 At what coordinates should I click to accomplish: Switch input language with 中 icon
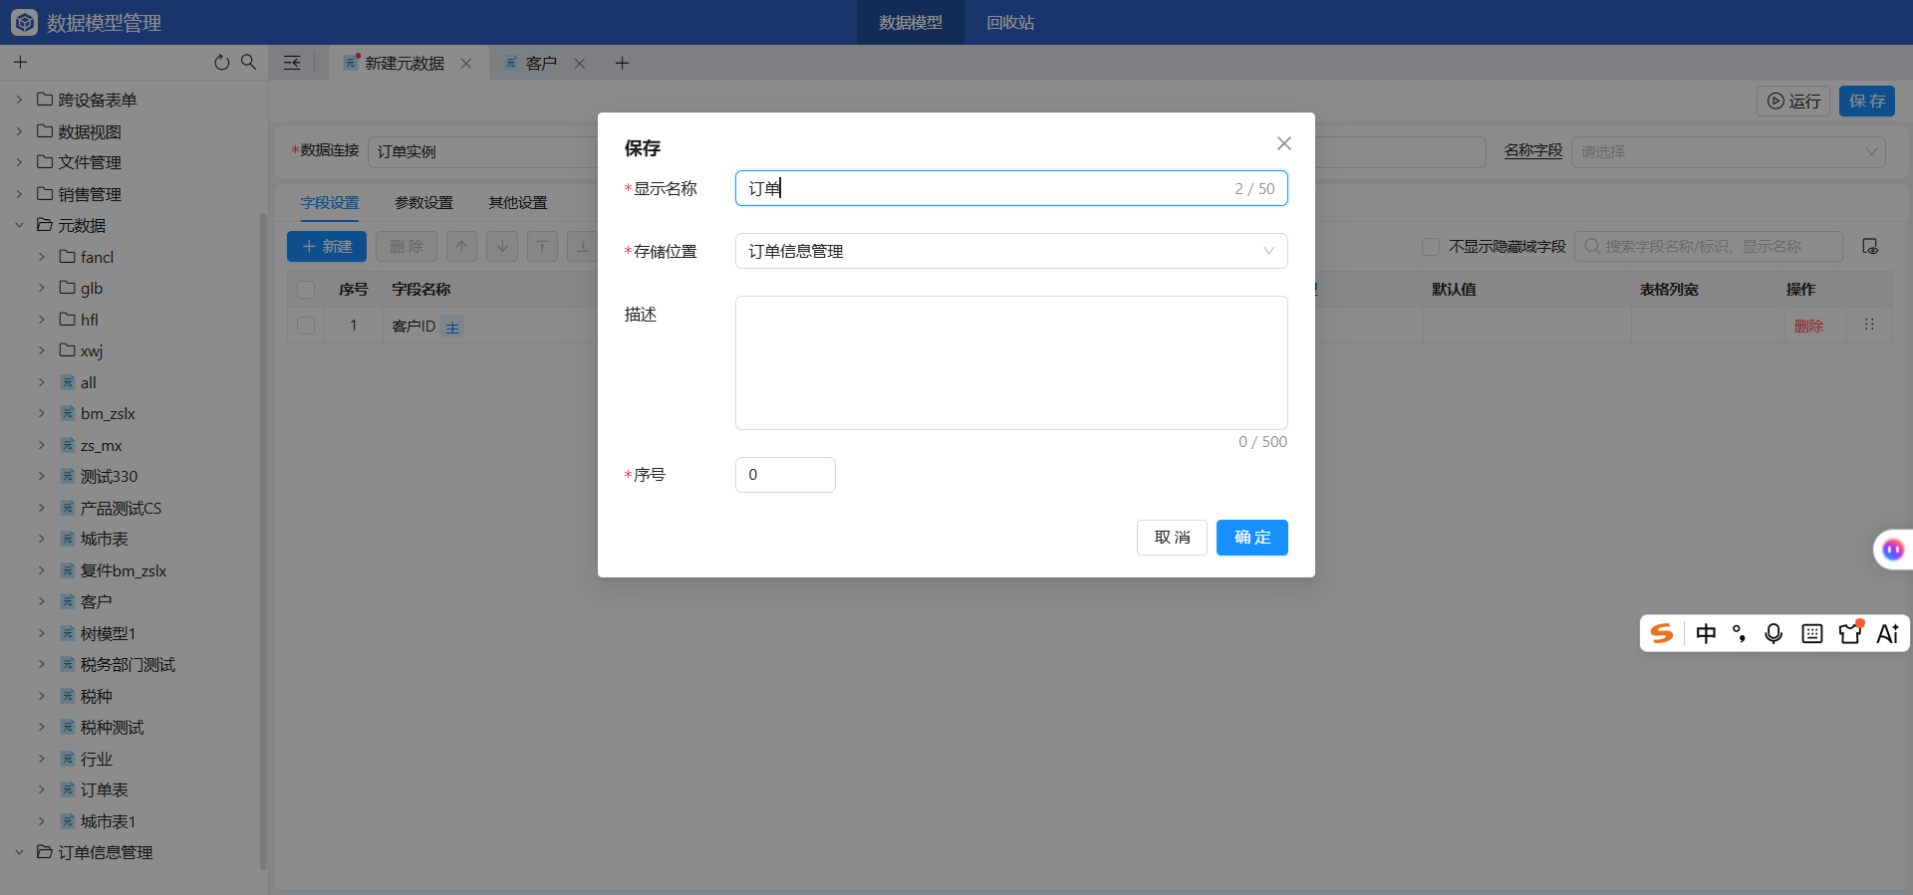pyautogui.click(x=1706, y=633)
